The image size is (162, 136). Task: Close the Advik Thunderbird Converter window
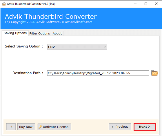pyautogui.click(x=156, y=4)
